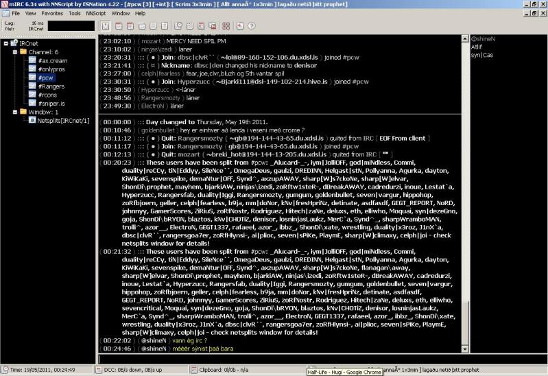Click the Half-Life - Hugi - Google Chrome tooltip

click(x=344, y=372)
